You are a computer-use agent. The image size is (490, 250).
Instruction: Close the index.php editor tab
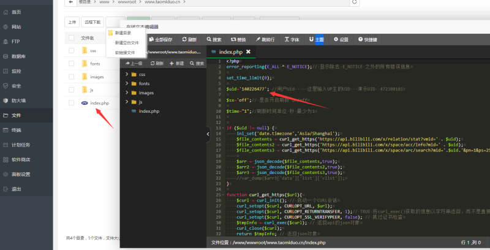tap(248, 52)
